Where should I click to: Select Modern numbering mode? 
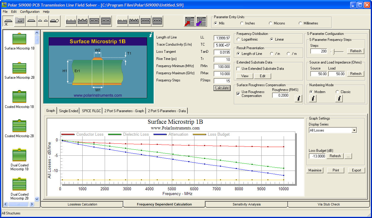tap(311, 92)
